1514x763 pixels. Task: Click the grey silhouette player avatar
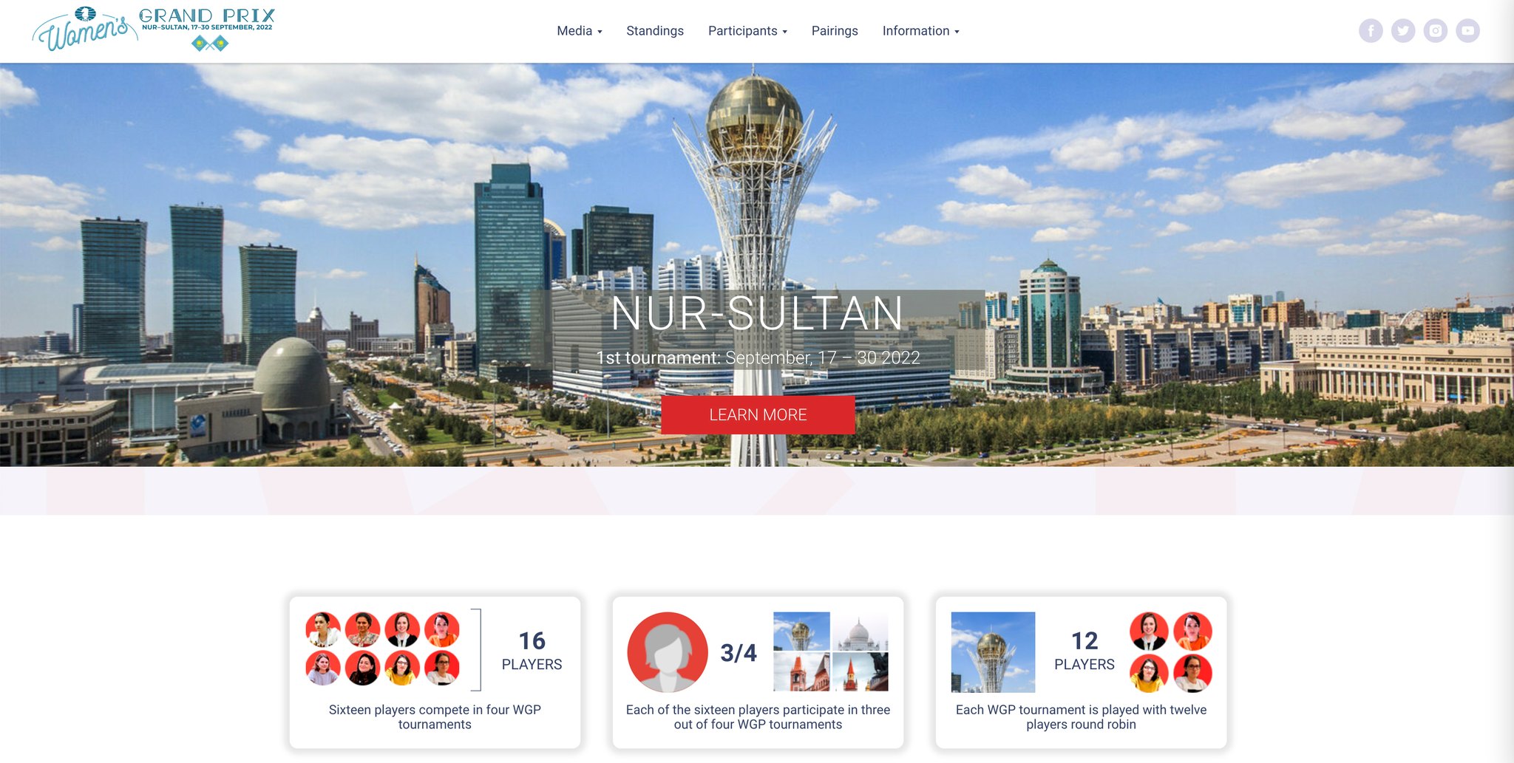[668, 652]
